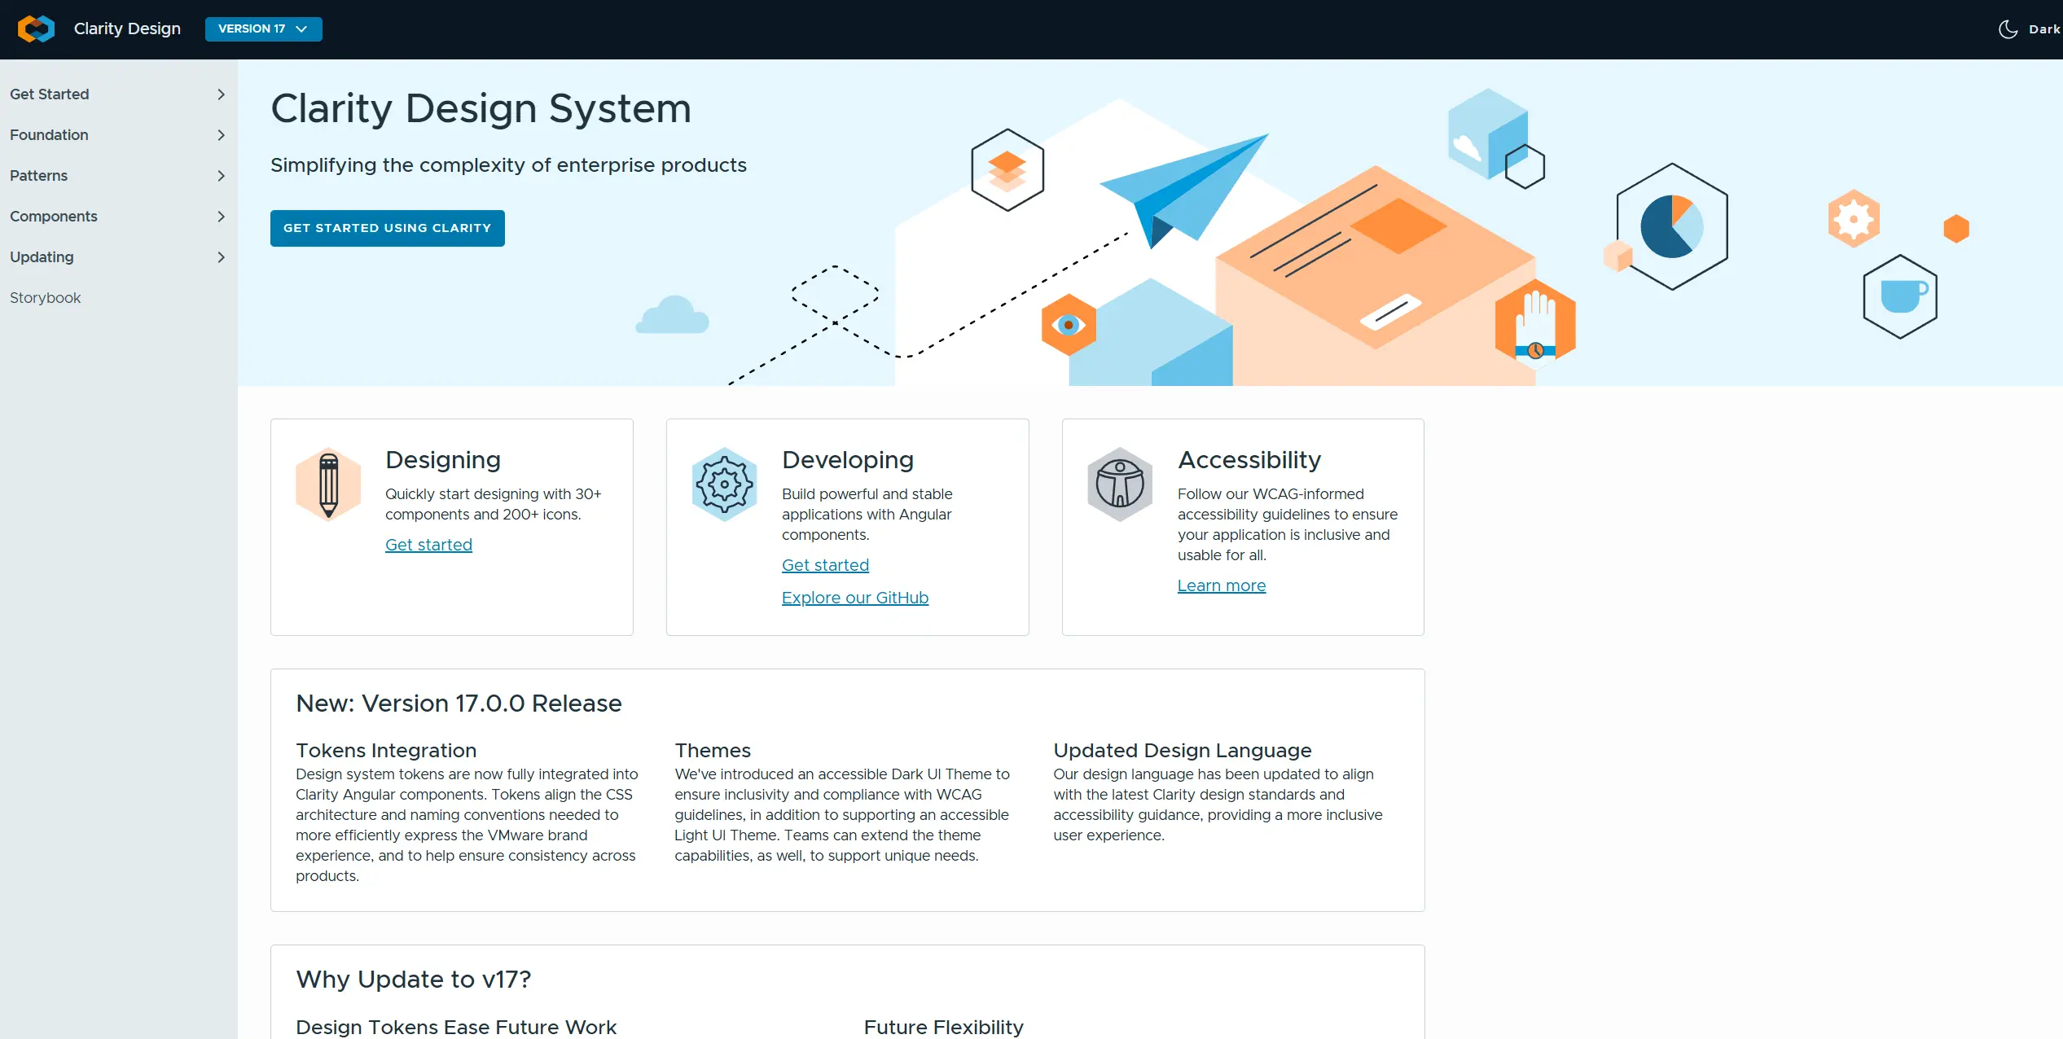Click the pie chart hexagon icon
The height and width of the screenshot is (1039, 2063).
coord(1672,226)
